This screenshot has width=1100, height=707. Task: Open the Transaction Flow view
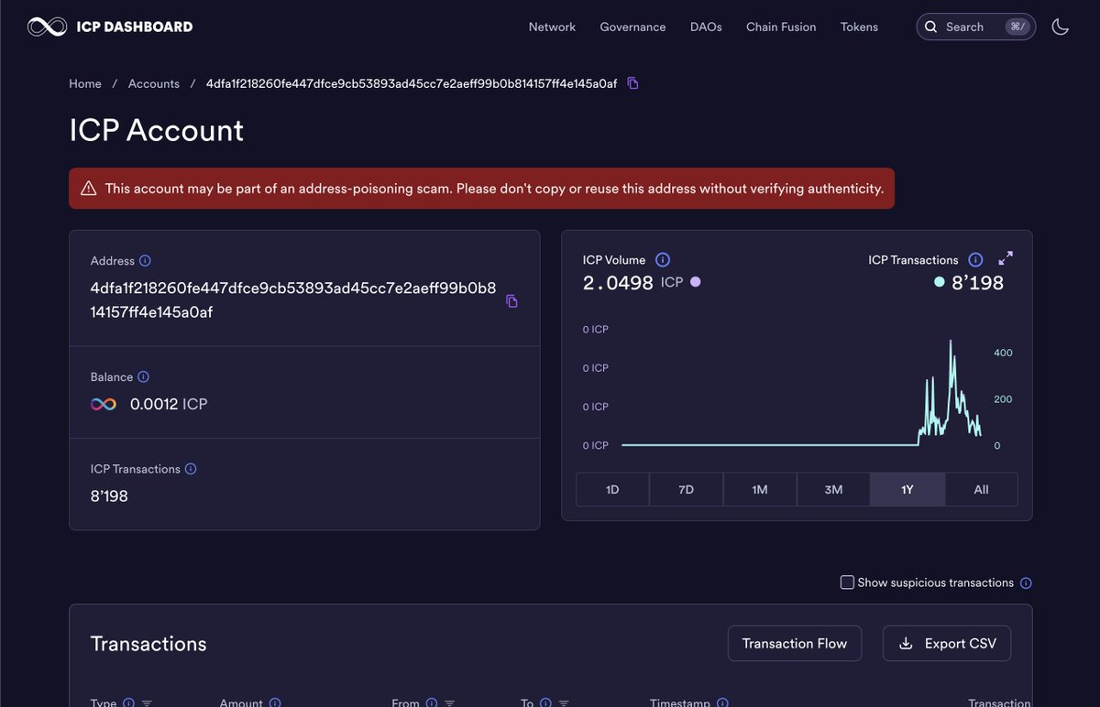click(794, 643)
